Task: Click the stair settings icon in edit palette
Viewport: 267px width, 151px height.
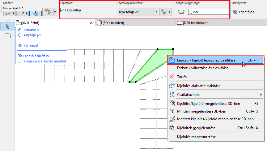Action: 20,56
